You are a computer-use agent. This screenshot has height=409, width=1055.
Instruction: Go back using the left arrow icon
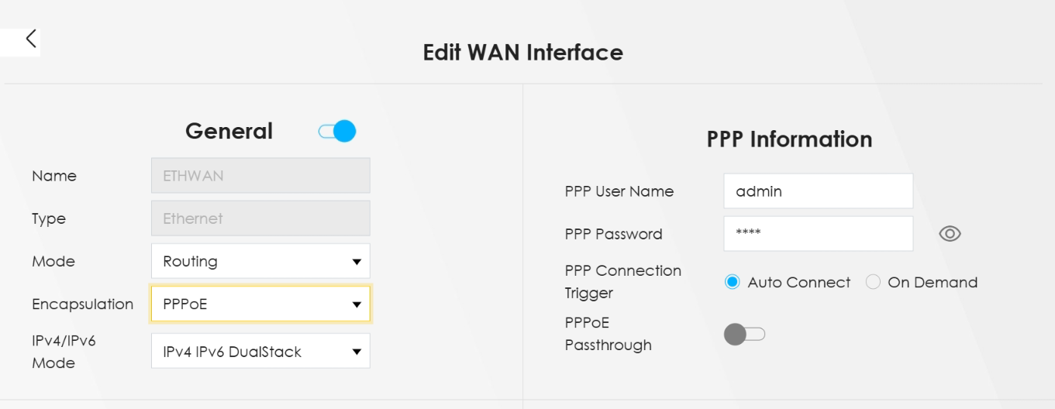pos(30,40)
